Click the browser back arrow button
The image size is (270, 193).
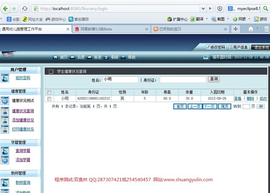(5, 8)
